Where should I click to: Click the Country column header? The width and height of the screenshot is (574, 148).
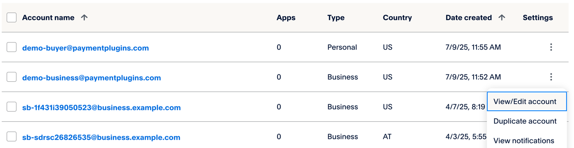[397, 18]
